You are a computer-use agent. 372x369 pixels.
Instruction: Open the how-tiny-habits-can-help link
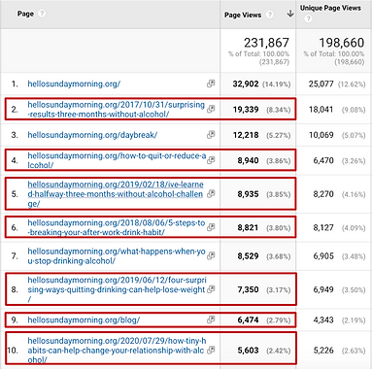pyautogui.click(x=117, y=350)
